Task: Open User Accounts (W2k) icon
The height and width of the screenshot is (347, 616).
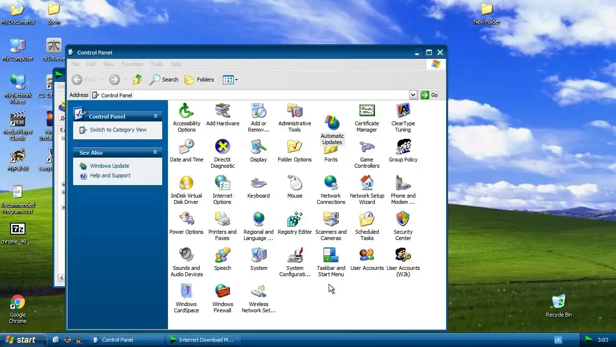Action: [403, 262]
